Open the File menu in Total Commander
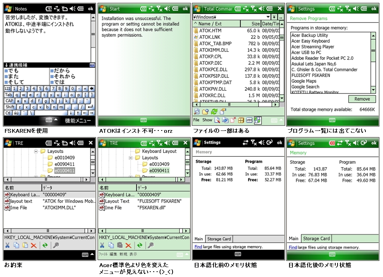 point(196,120)
